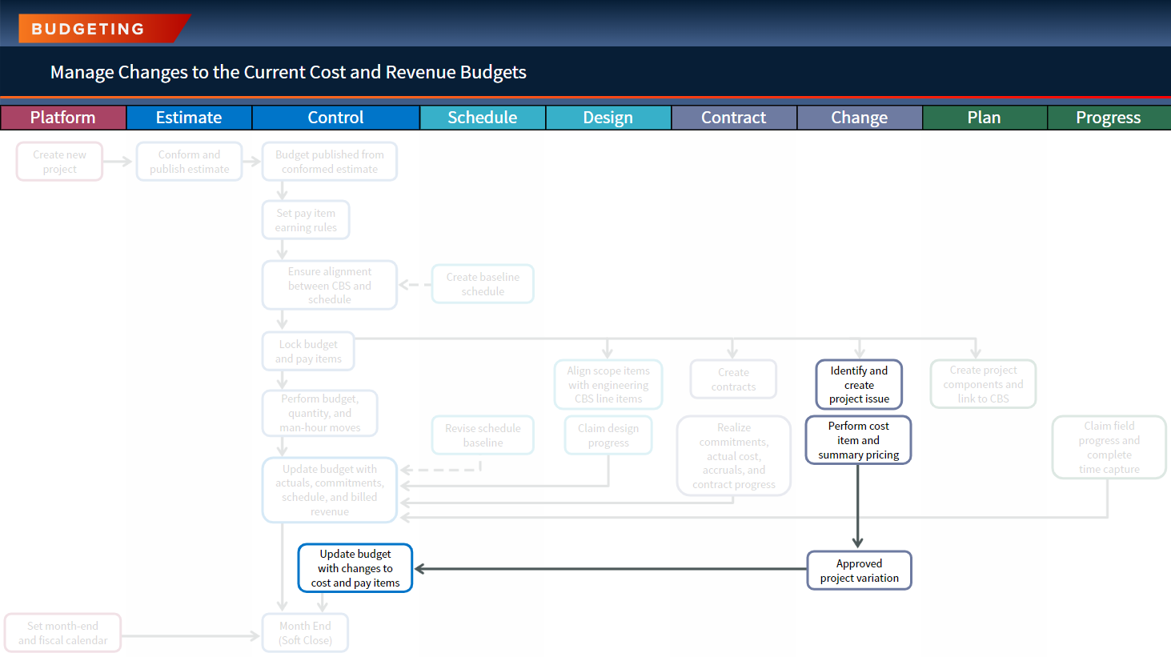The image size is (1171, 657).
Task: Select the faded Create contracts box
Action: 733,379
